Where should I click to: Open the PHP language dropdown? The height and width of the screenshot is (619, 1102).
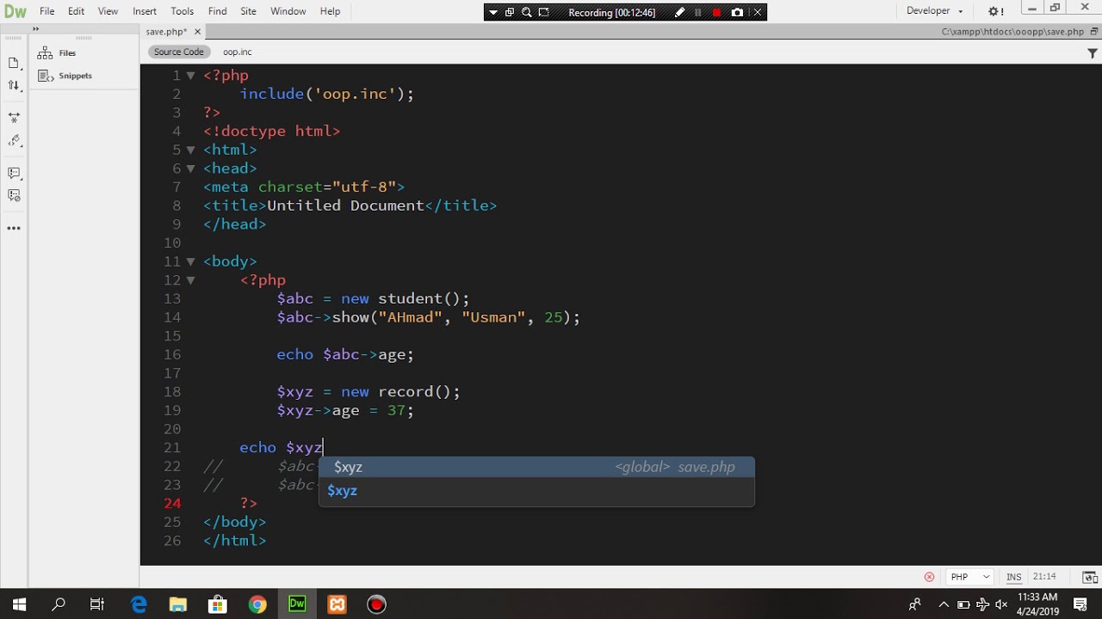(x=969, y=577)
